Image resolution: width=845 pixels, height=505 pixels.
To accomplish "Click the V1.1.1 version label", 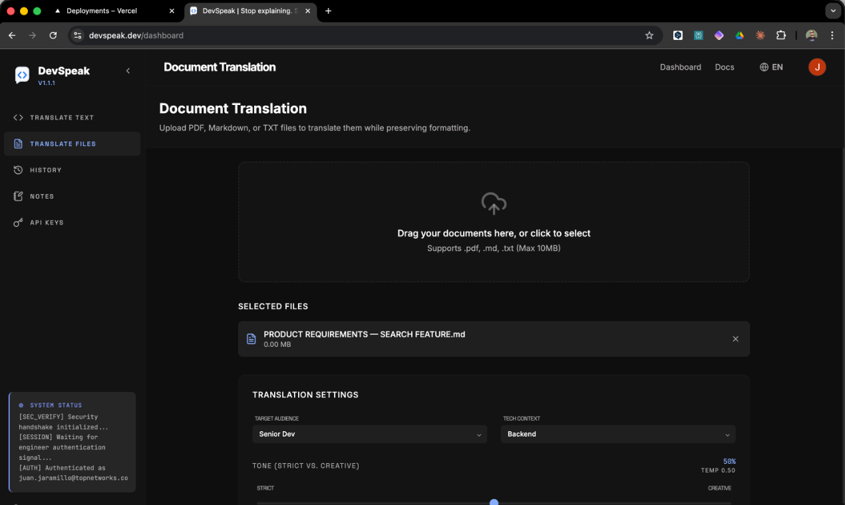I will click(x=47, y=83).
